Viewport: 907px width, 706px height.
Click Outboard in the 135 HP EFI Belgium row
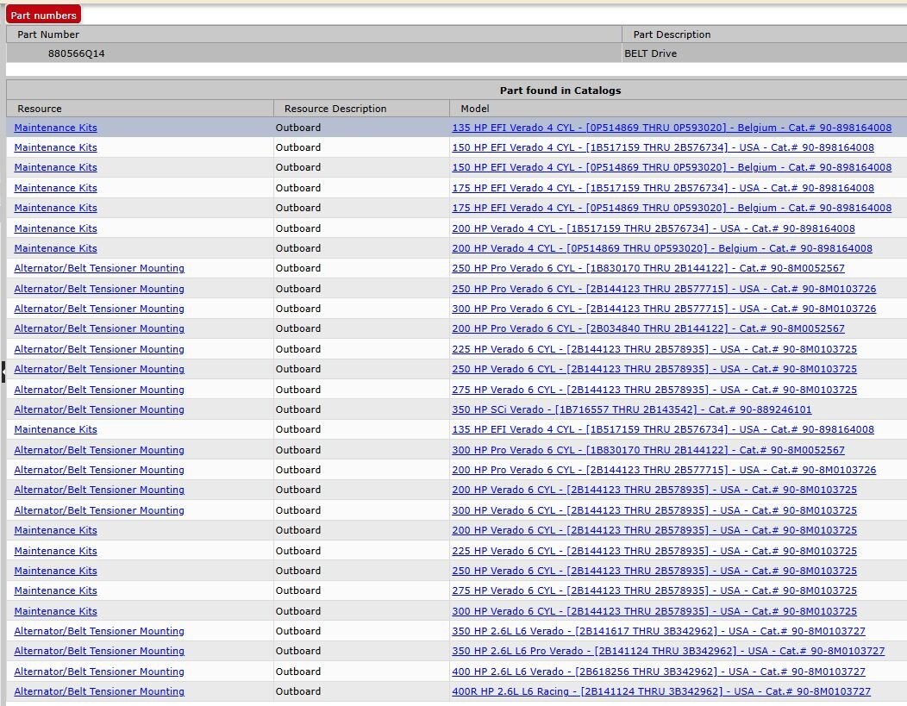point(298,128)
